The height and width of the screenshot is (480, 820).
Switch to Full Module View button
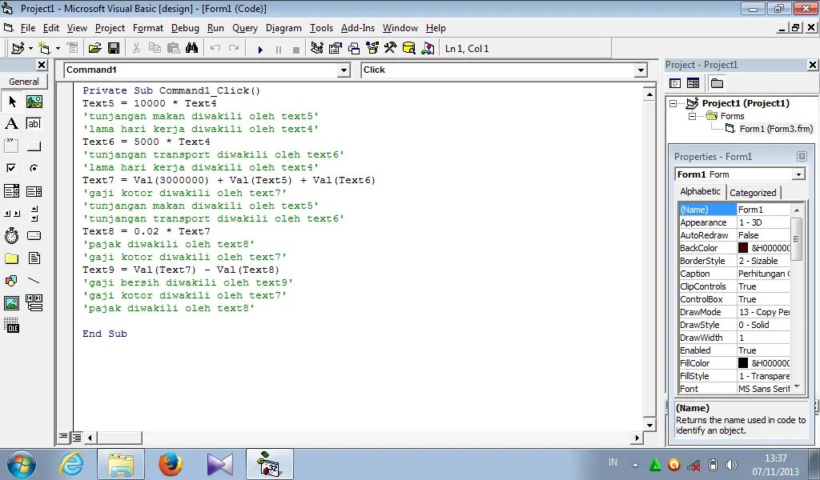(x=76, y=437)
